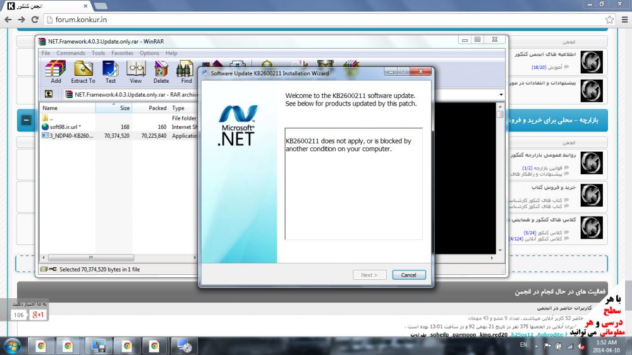Click the WinRAR horizontal scrollbar thumb
This screenshot has width=632, height=355.
pyautogui.click(x=91, y=258)
